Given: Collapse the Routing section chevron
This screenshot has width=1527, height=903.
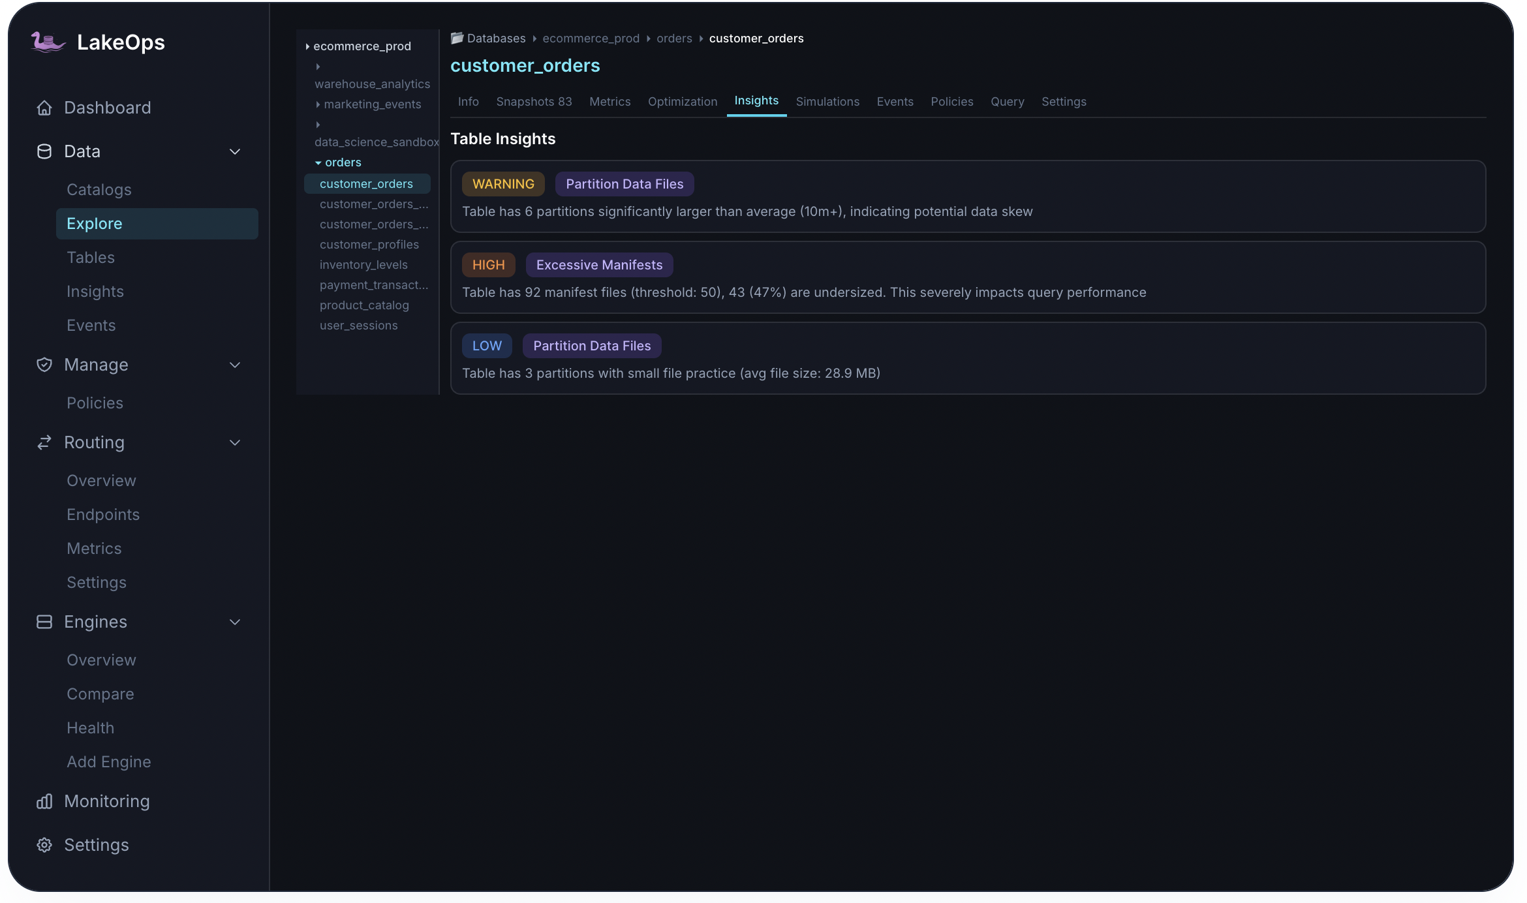Looking at the screenshot, I should (235, 442).
